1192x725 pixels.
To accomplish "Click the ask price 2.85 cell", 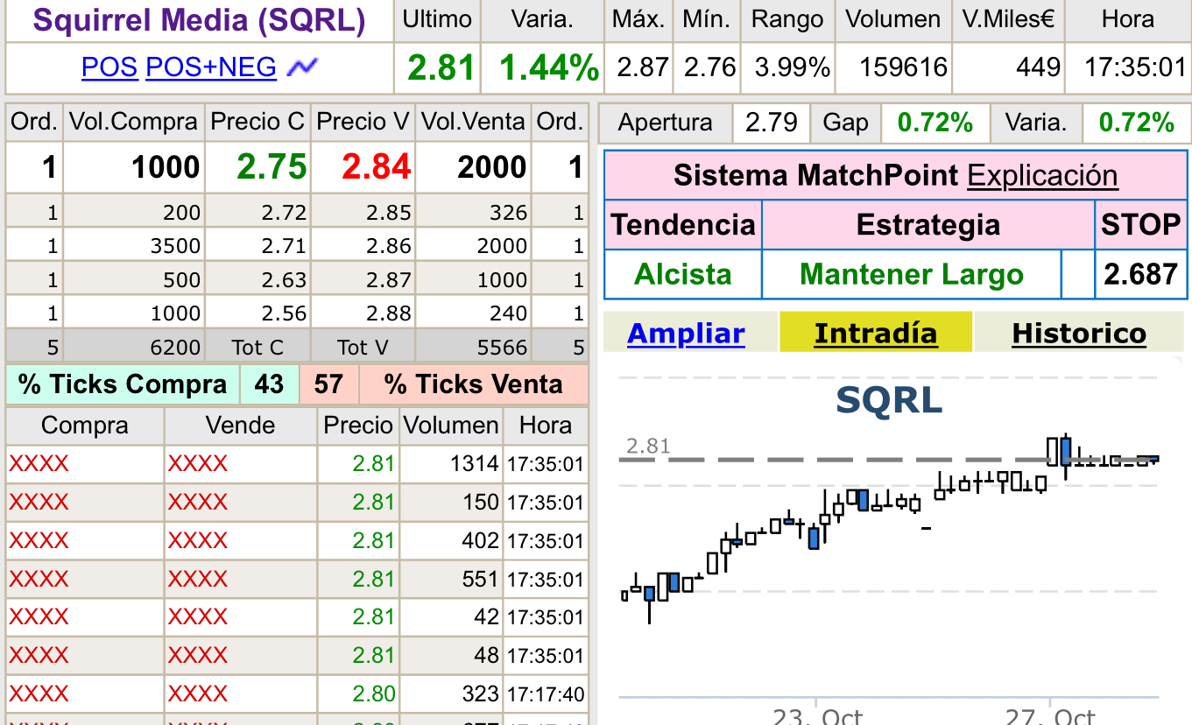I will coord(363,213).
